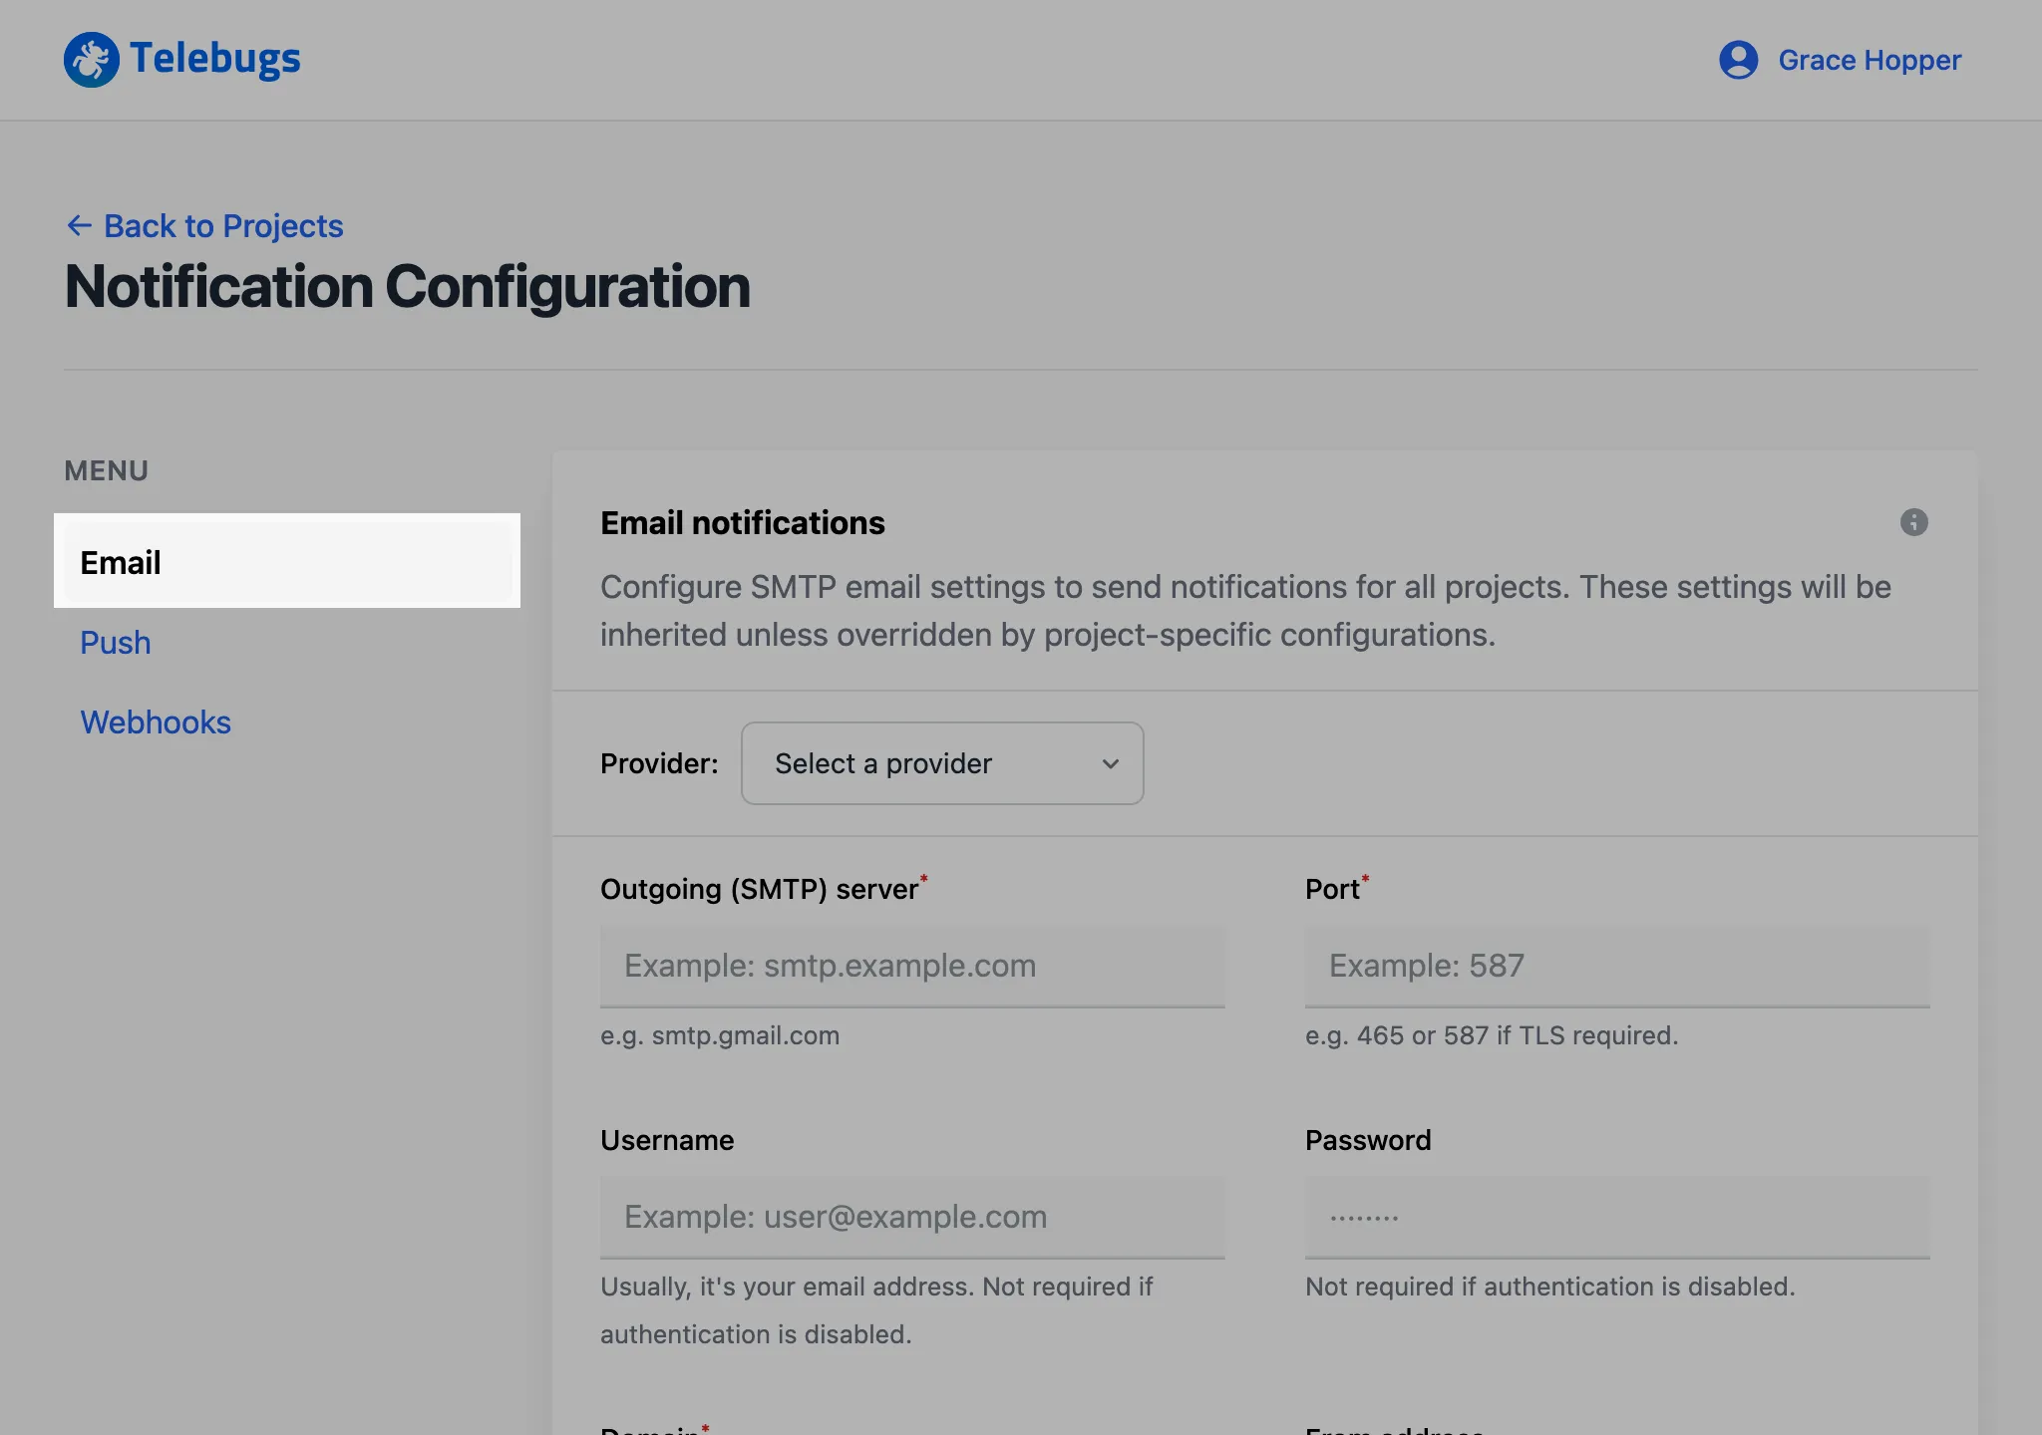Focus the Port input field
Screen dimensions: 2042x1435
pyautogui.click(x=1617, y=966)
